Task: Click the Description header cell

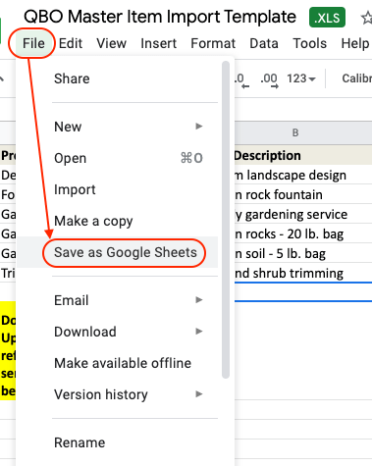Action: (303, 155)
